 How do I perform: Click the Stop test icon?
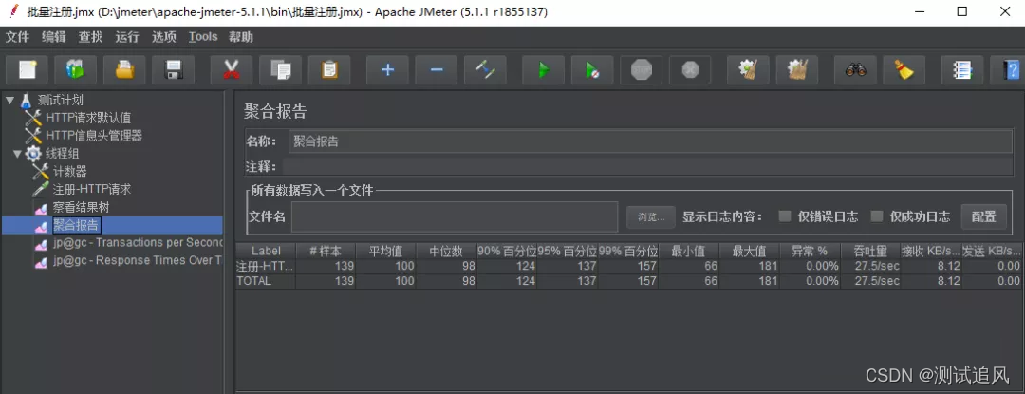642,70
